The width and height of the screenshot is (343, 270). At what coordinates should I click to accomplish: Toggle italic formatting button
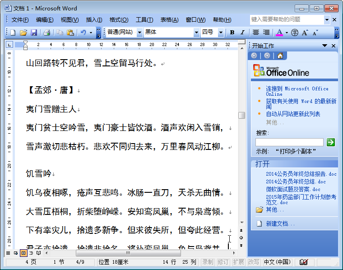242,33
